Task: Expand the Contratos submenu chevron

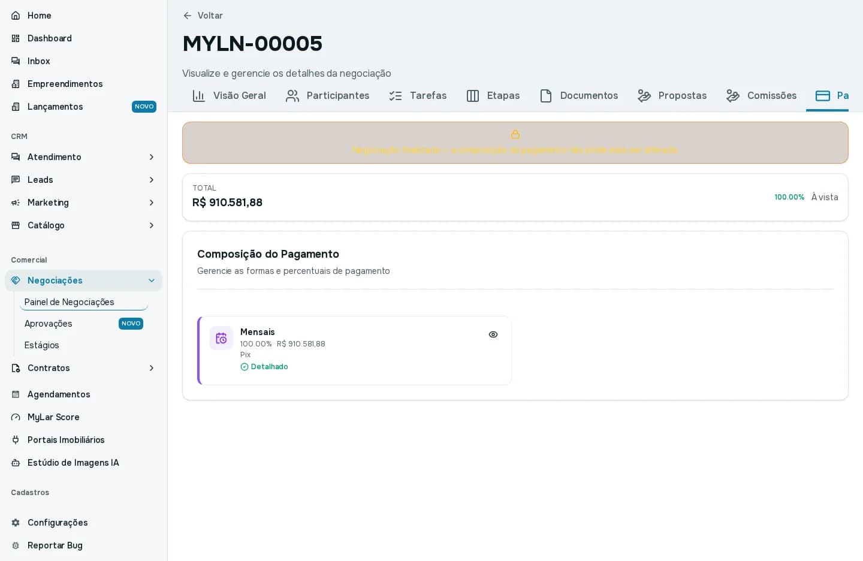Action: 152,368
